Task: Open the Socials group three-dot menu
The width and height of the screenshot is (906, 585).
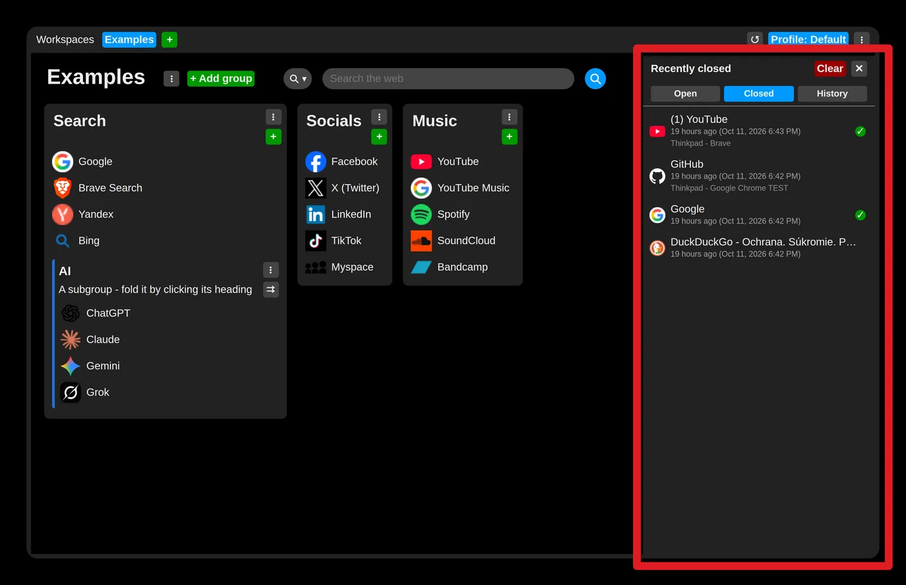Action: pos(379,117)
